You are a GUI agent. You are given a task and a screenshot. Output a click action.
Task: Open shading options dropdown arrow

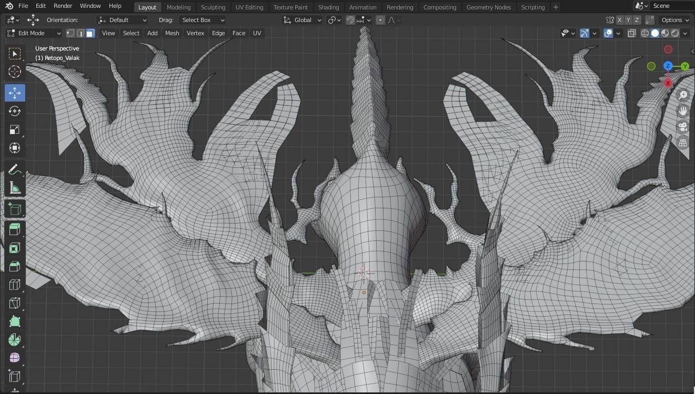coord(685,33)
